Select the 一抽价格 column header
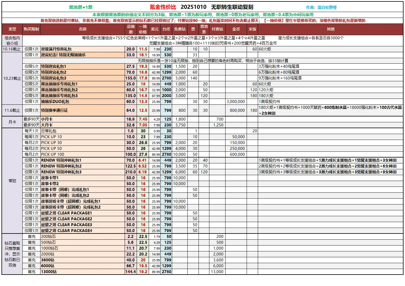405x286 pixels. [143, 29]
